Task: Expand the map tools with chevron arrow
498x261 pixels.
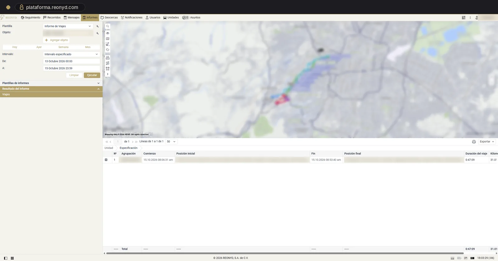Action: (x=108, y=74)
